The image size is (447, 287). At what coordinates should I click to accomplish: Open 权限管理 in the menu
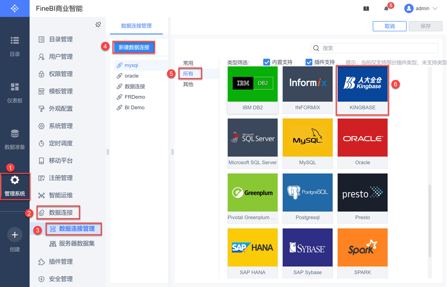[x=61, y=74]
